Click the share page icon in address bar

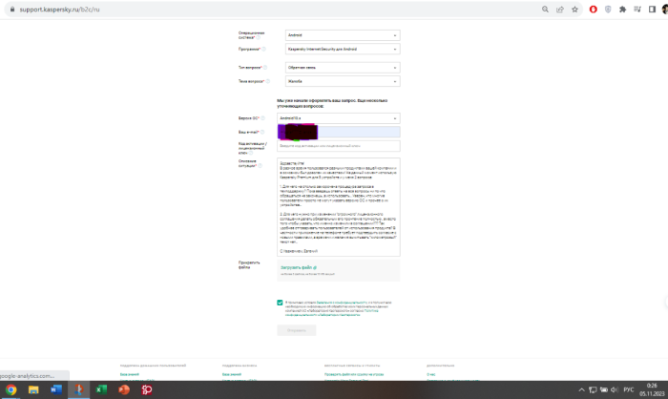[560, 10]
